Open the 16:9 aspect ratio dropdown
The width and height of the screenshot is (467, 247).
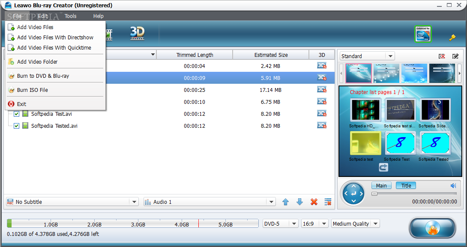pyautogui.click(x=315, y=224)
